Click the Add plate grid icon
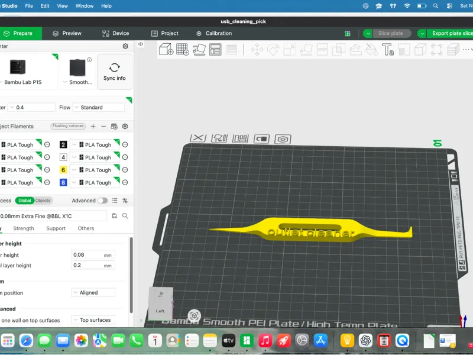The width and height of the screenshot is (473, 355). click(183, 49)
